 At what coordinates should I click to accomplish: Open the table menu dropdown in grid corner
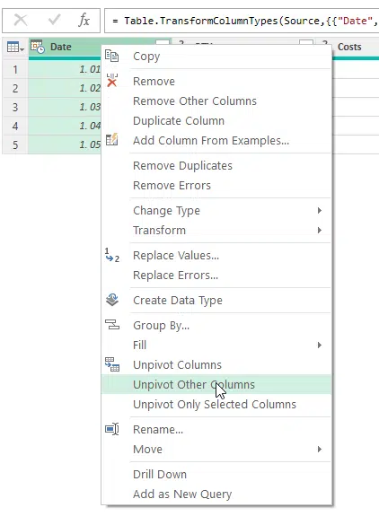click(15, 48)
